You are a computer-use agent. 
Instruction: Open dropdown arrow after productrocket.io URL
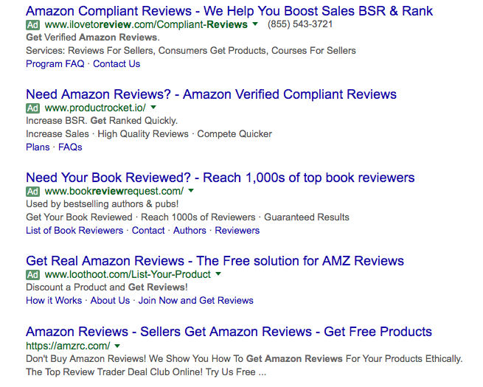pyautogui.click(x=153, y=108)
